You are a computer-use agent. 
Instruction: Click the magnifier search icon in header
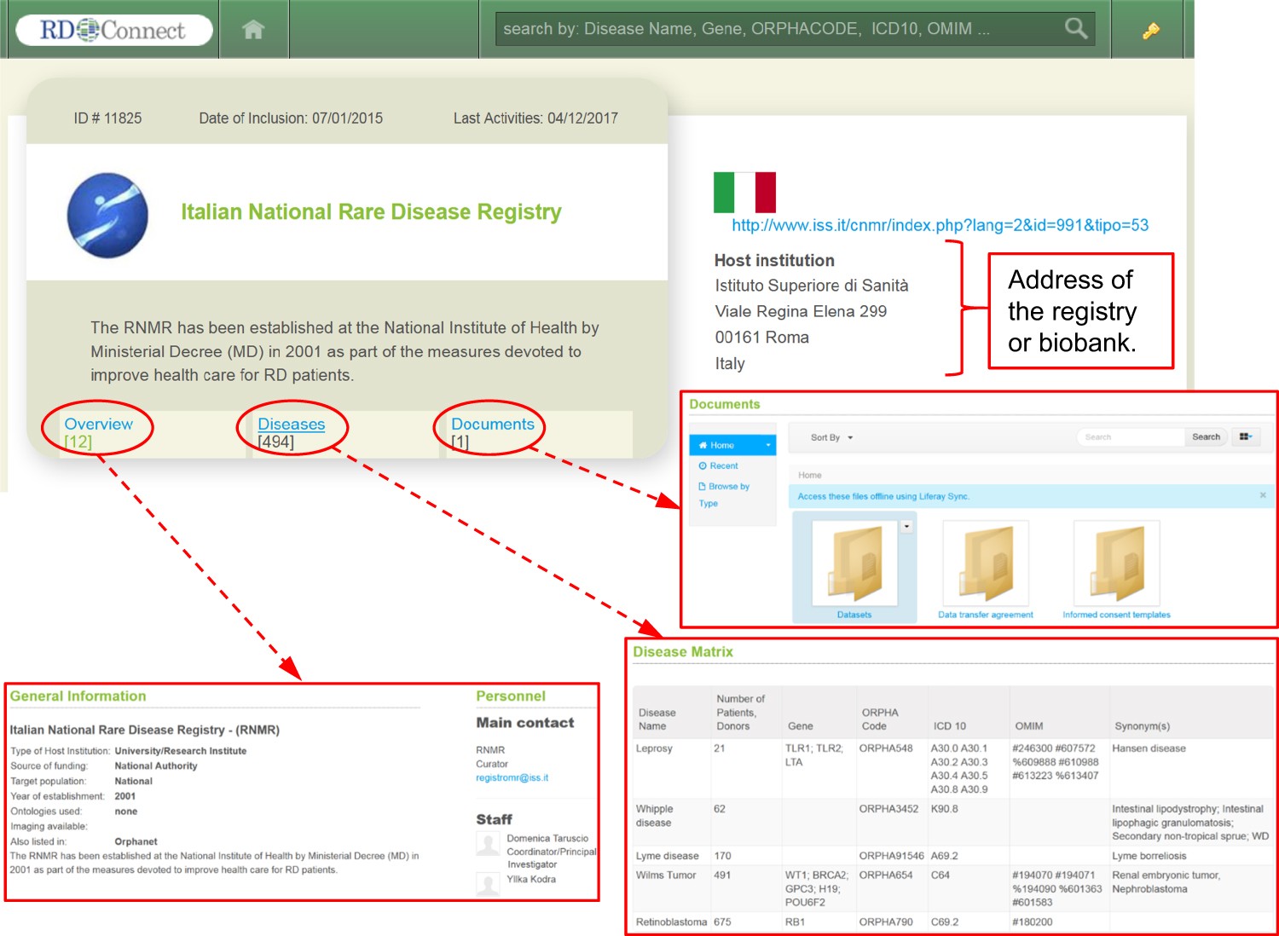(1076, 29)
